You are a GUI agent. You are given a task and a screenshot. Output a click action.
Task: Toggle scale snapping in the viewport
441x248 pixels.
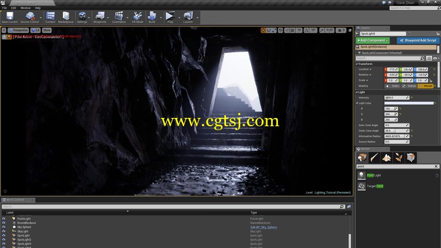(322, 30)
